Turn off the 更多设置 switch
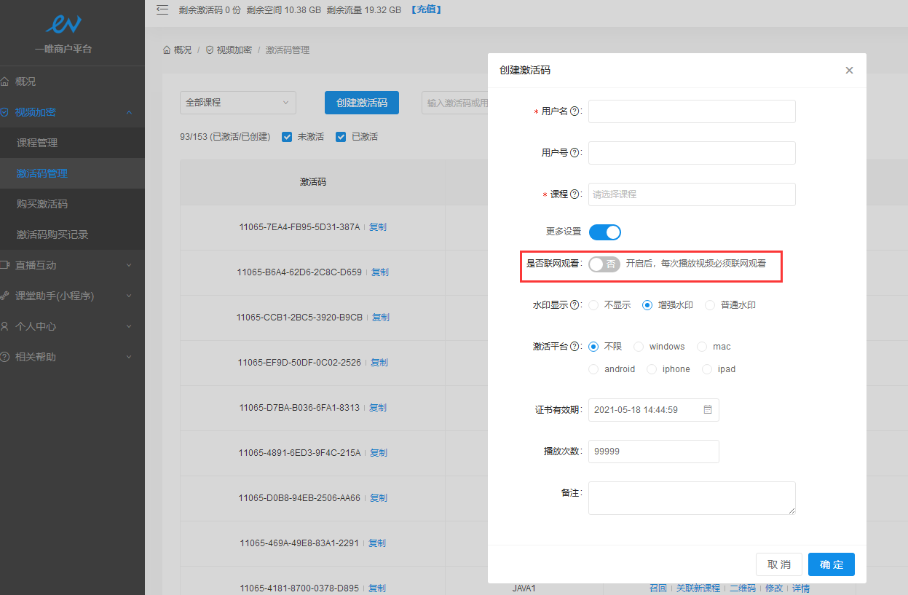908x595 pixels. pyautogui.click(x=604, y=232)
